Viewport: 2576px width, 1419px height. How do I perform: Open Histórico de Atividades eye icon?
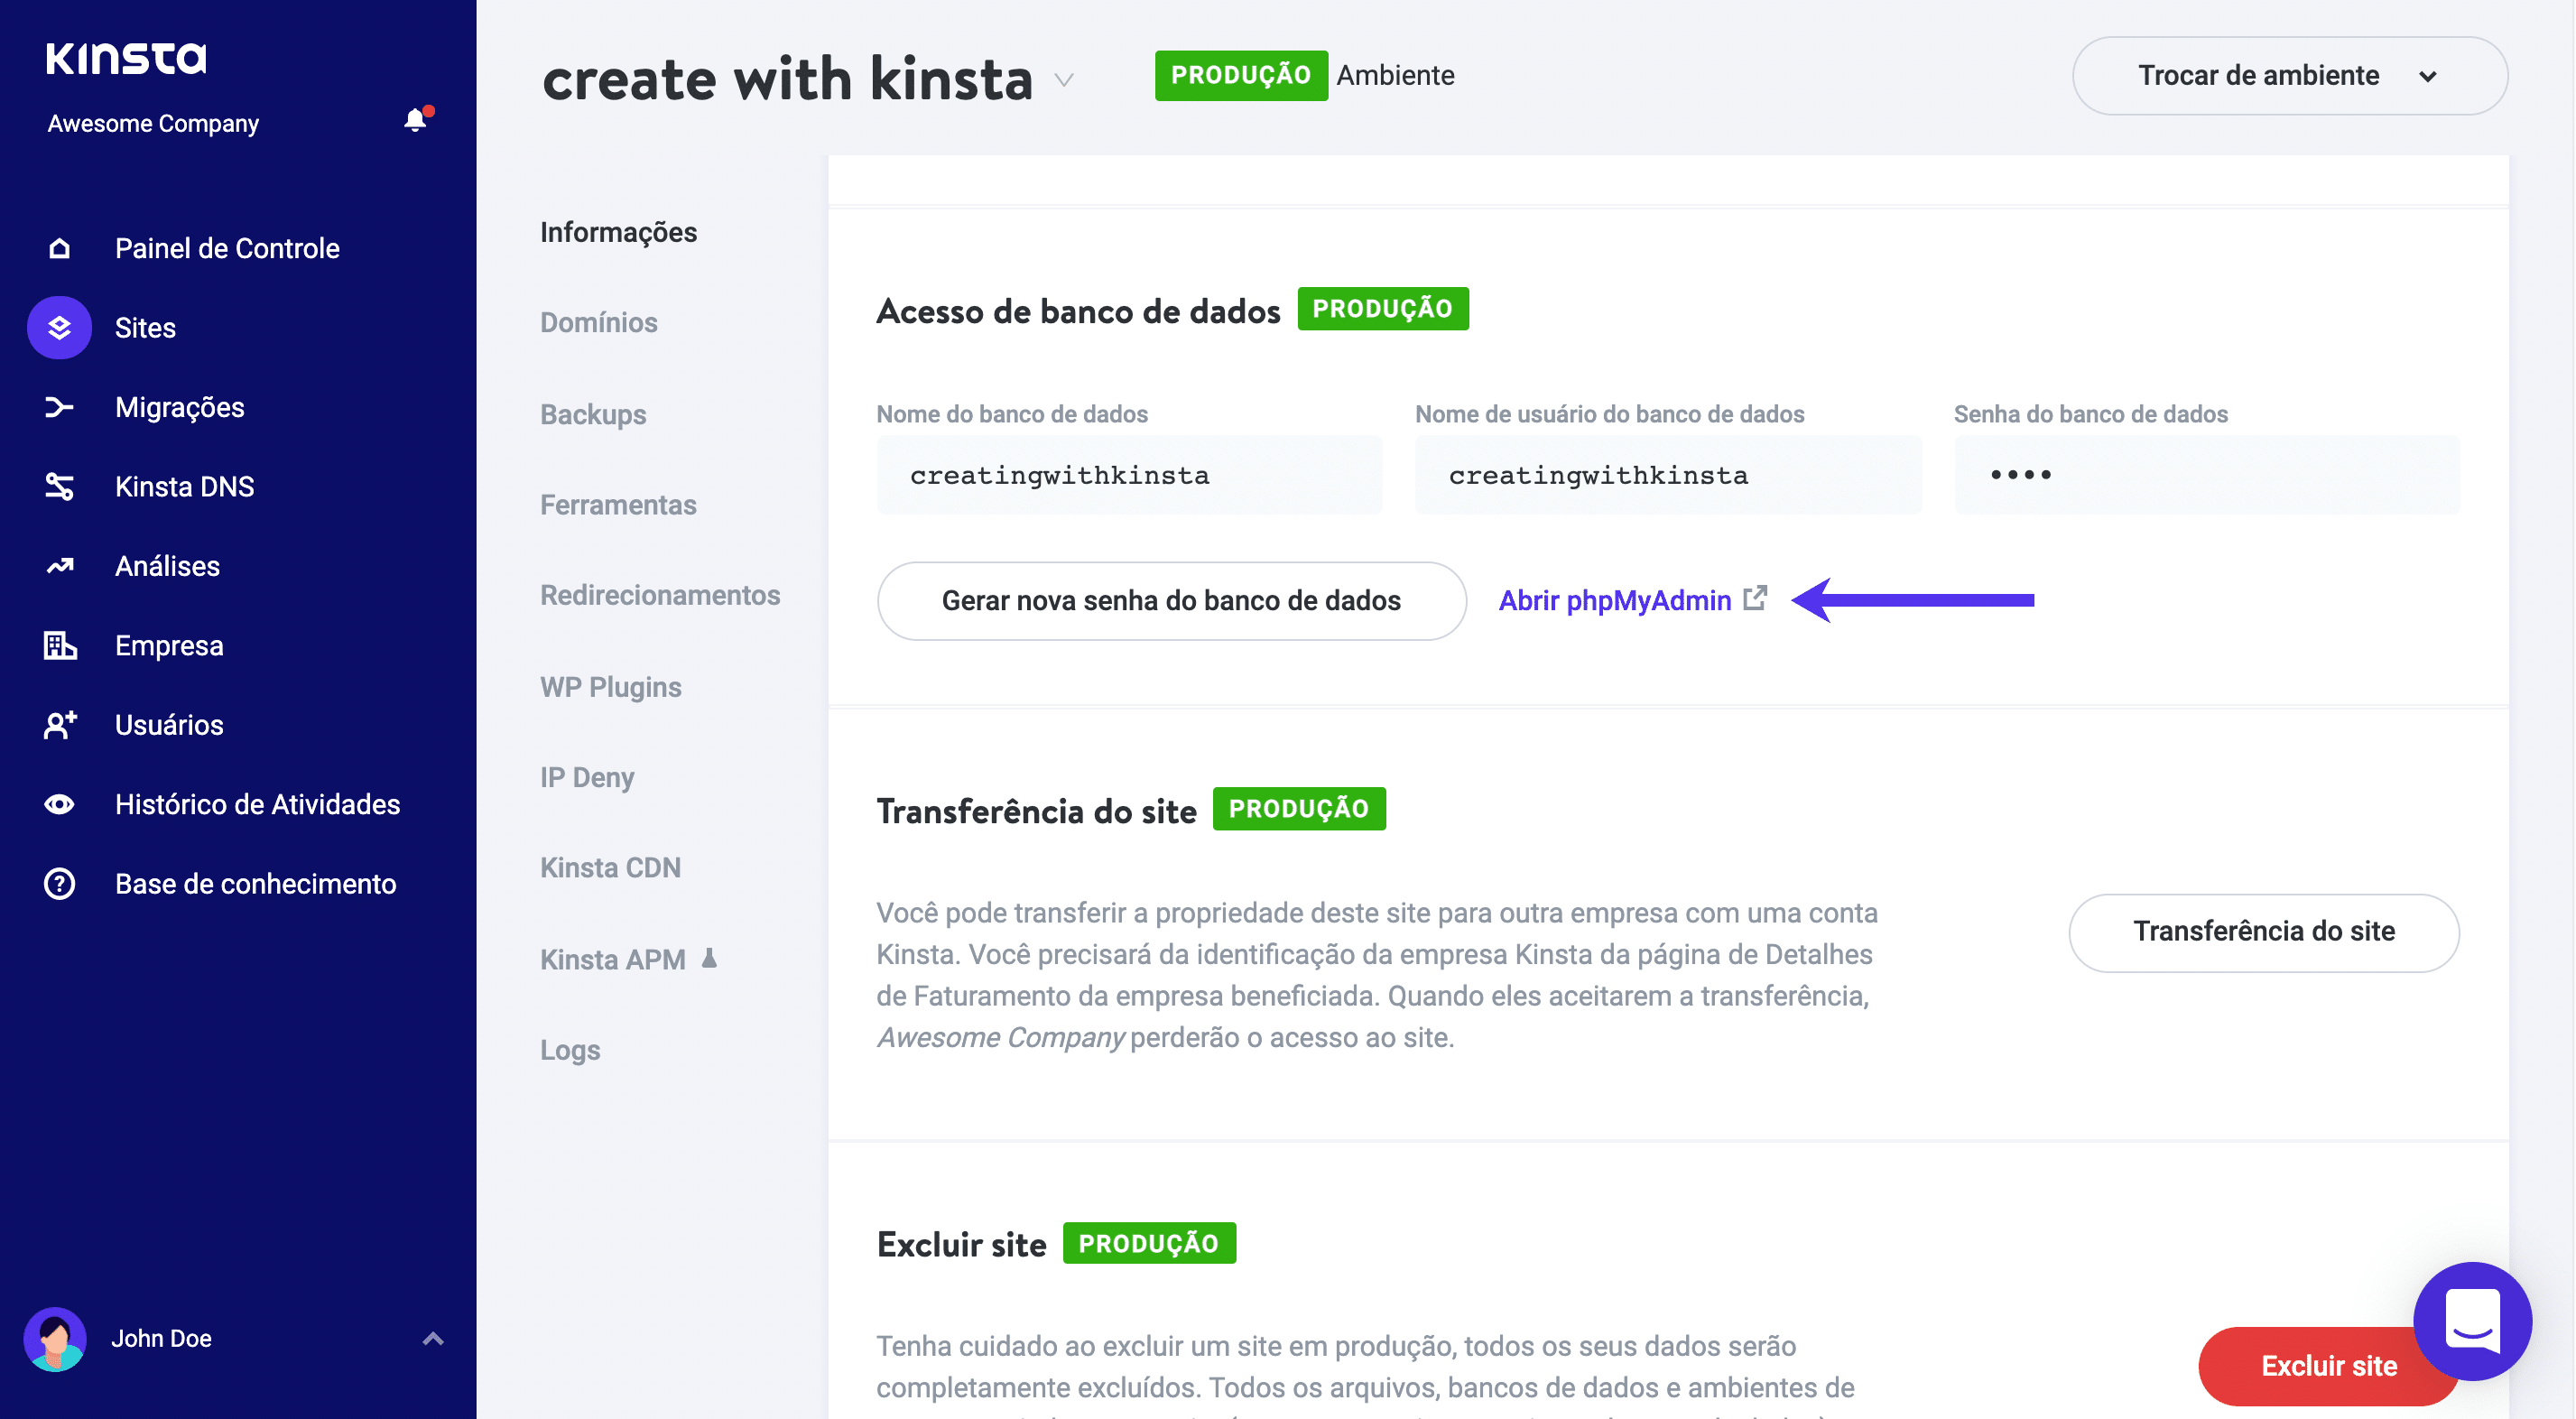(x=58, y=803)
